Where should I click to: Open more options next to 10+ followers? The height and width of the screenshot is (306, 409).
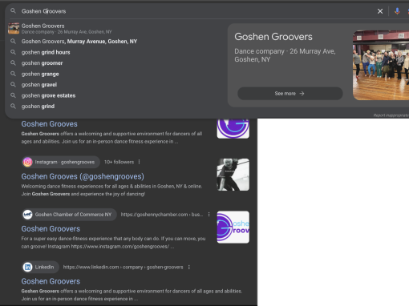coord(139,162)
